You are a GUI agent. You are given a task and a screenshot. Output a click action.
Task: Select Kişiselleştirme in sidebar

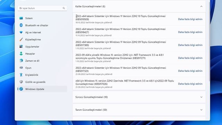click(x=42, y=39)
